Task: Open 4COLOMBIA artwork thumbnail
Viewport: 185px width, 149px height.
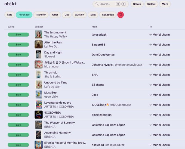Action: click(39, 114)
